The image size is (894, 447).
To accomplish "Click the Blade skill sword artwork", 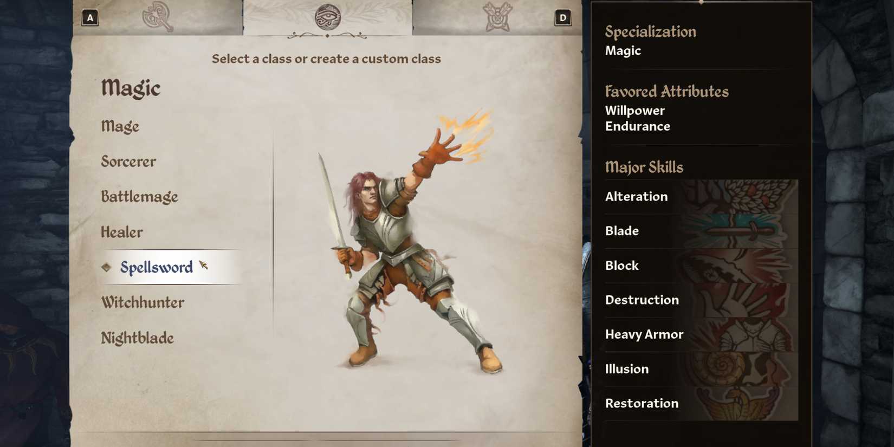I will click(740, 231).
